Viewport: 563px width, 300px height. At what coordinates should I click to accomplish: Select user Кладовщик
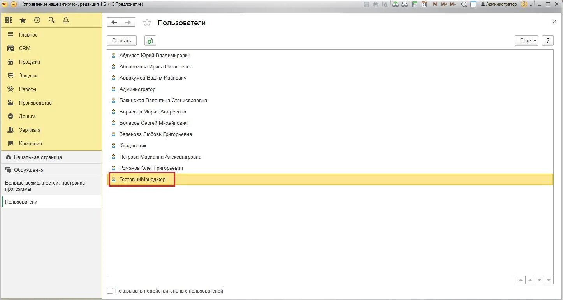(330, 145)
